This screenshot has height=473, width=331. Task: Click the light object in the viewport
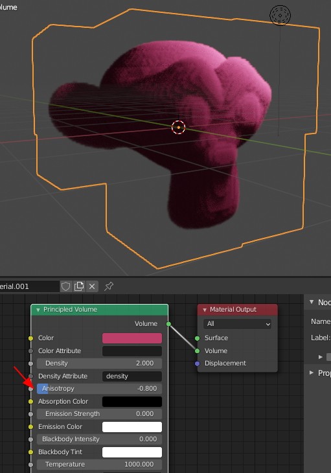coord(280,15)
